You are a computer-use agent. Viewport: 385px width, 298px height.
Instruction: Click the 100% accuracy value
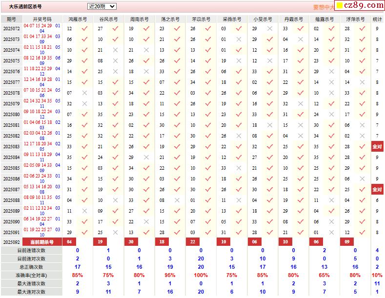(201, 275)
